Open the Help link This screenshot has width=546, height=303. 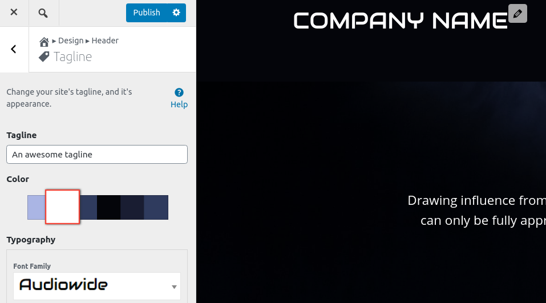coord(179,104)
